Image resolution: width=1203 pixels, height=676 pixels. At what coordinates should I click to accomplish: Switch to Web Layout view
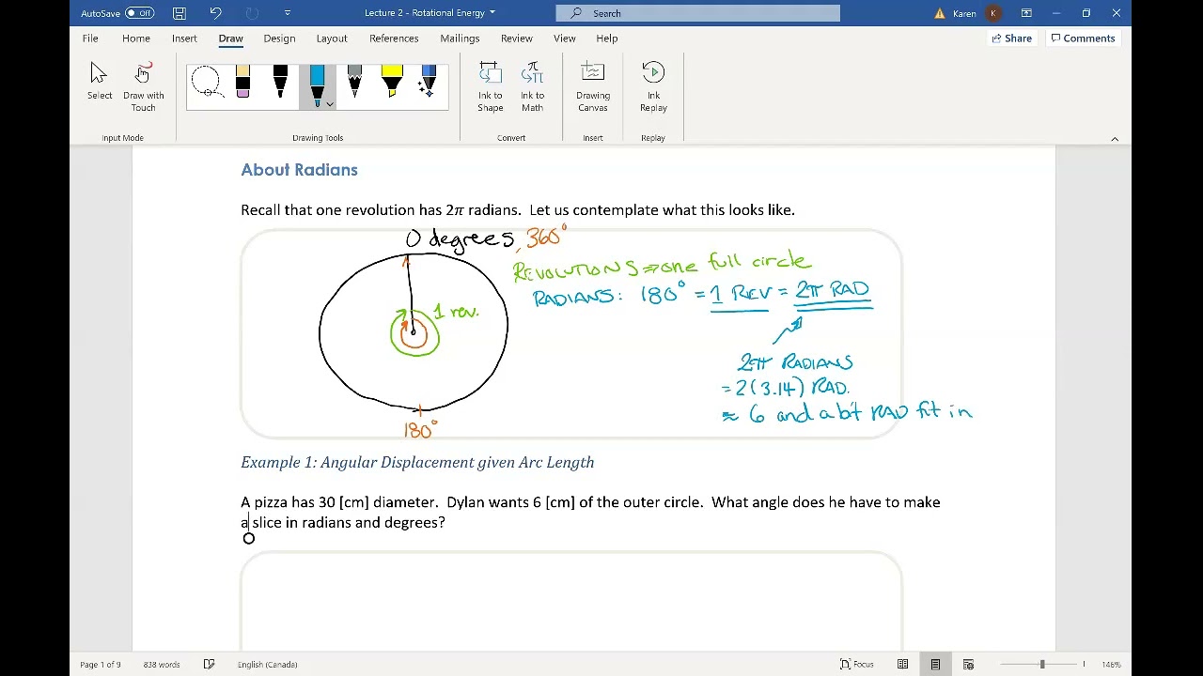click(x=968, y=665)
